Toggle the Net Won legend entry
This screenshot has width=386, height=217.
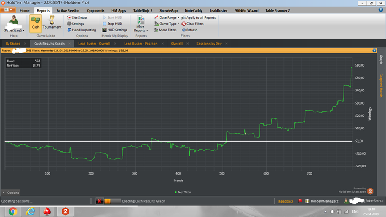click(x=183, y=192)
